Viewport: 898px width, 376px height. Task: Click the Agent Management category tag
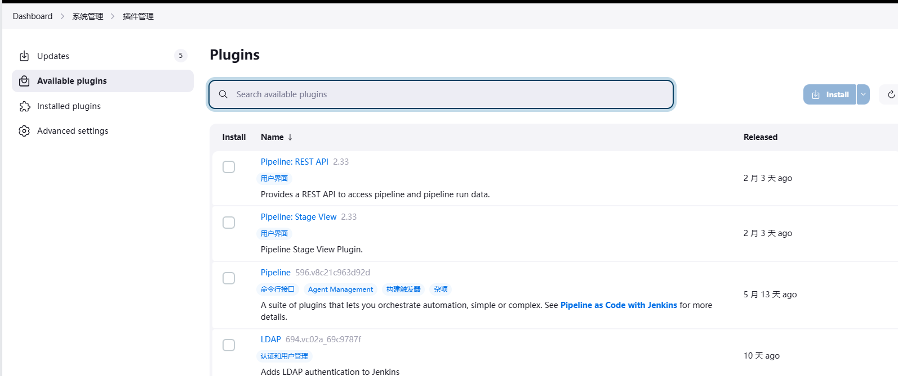click(x=340, y=289)
